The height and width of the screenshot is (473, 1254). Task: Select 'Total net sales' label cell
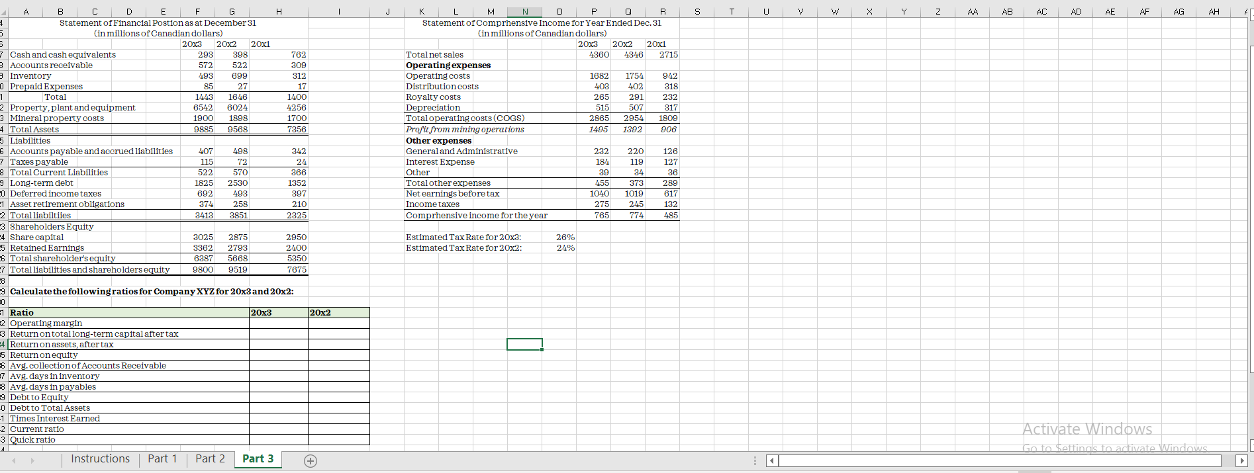coord(435,55)
